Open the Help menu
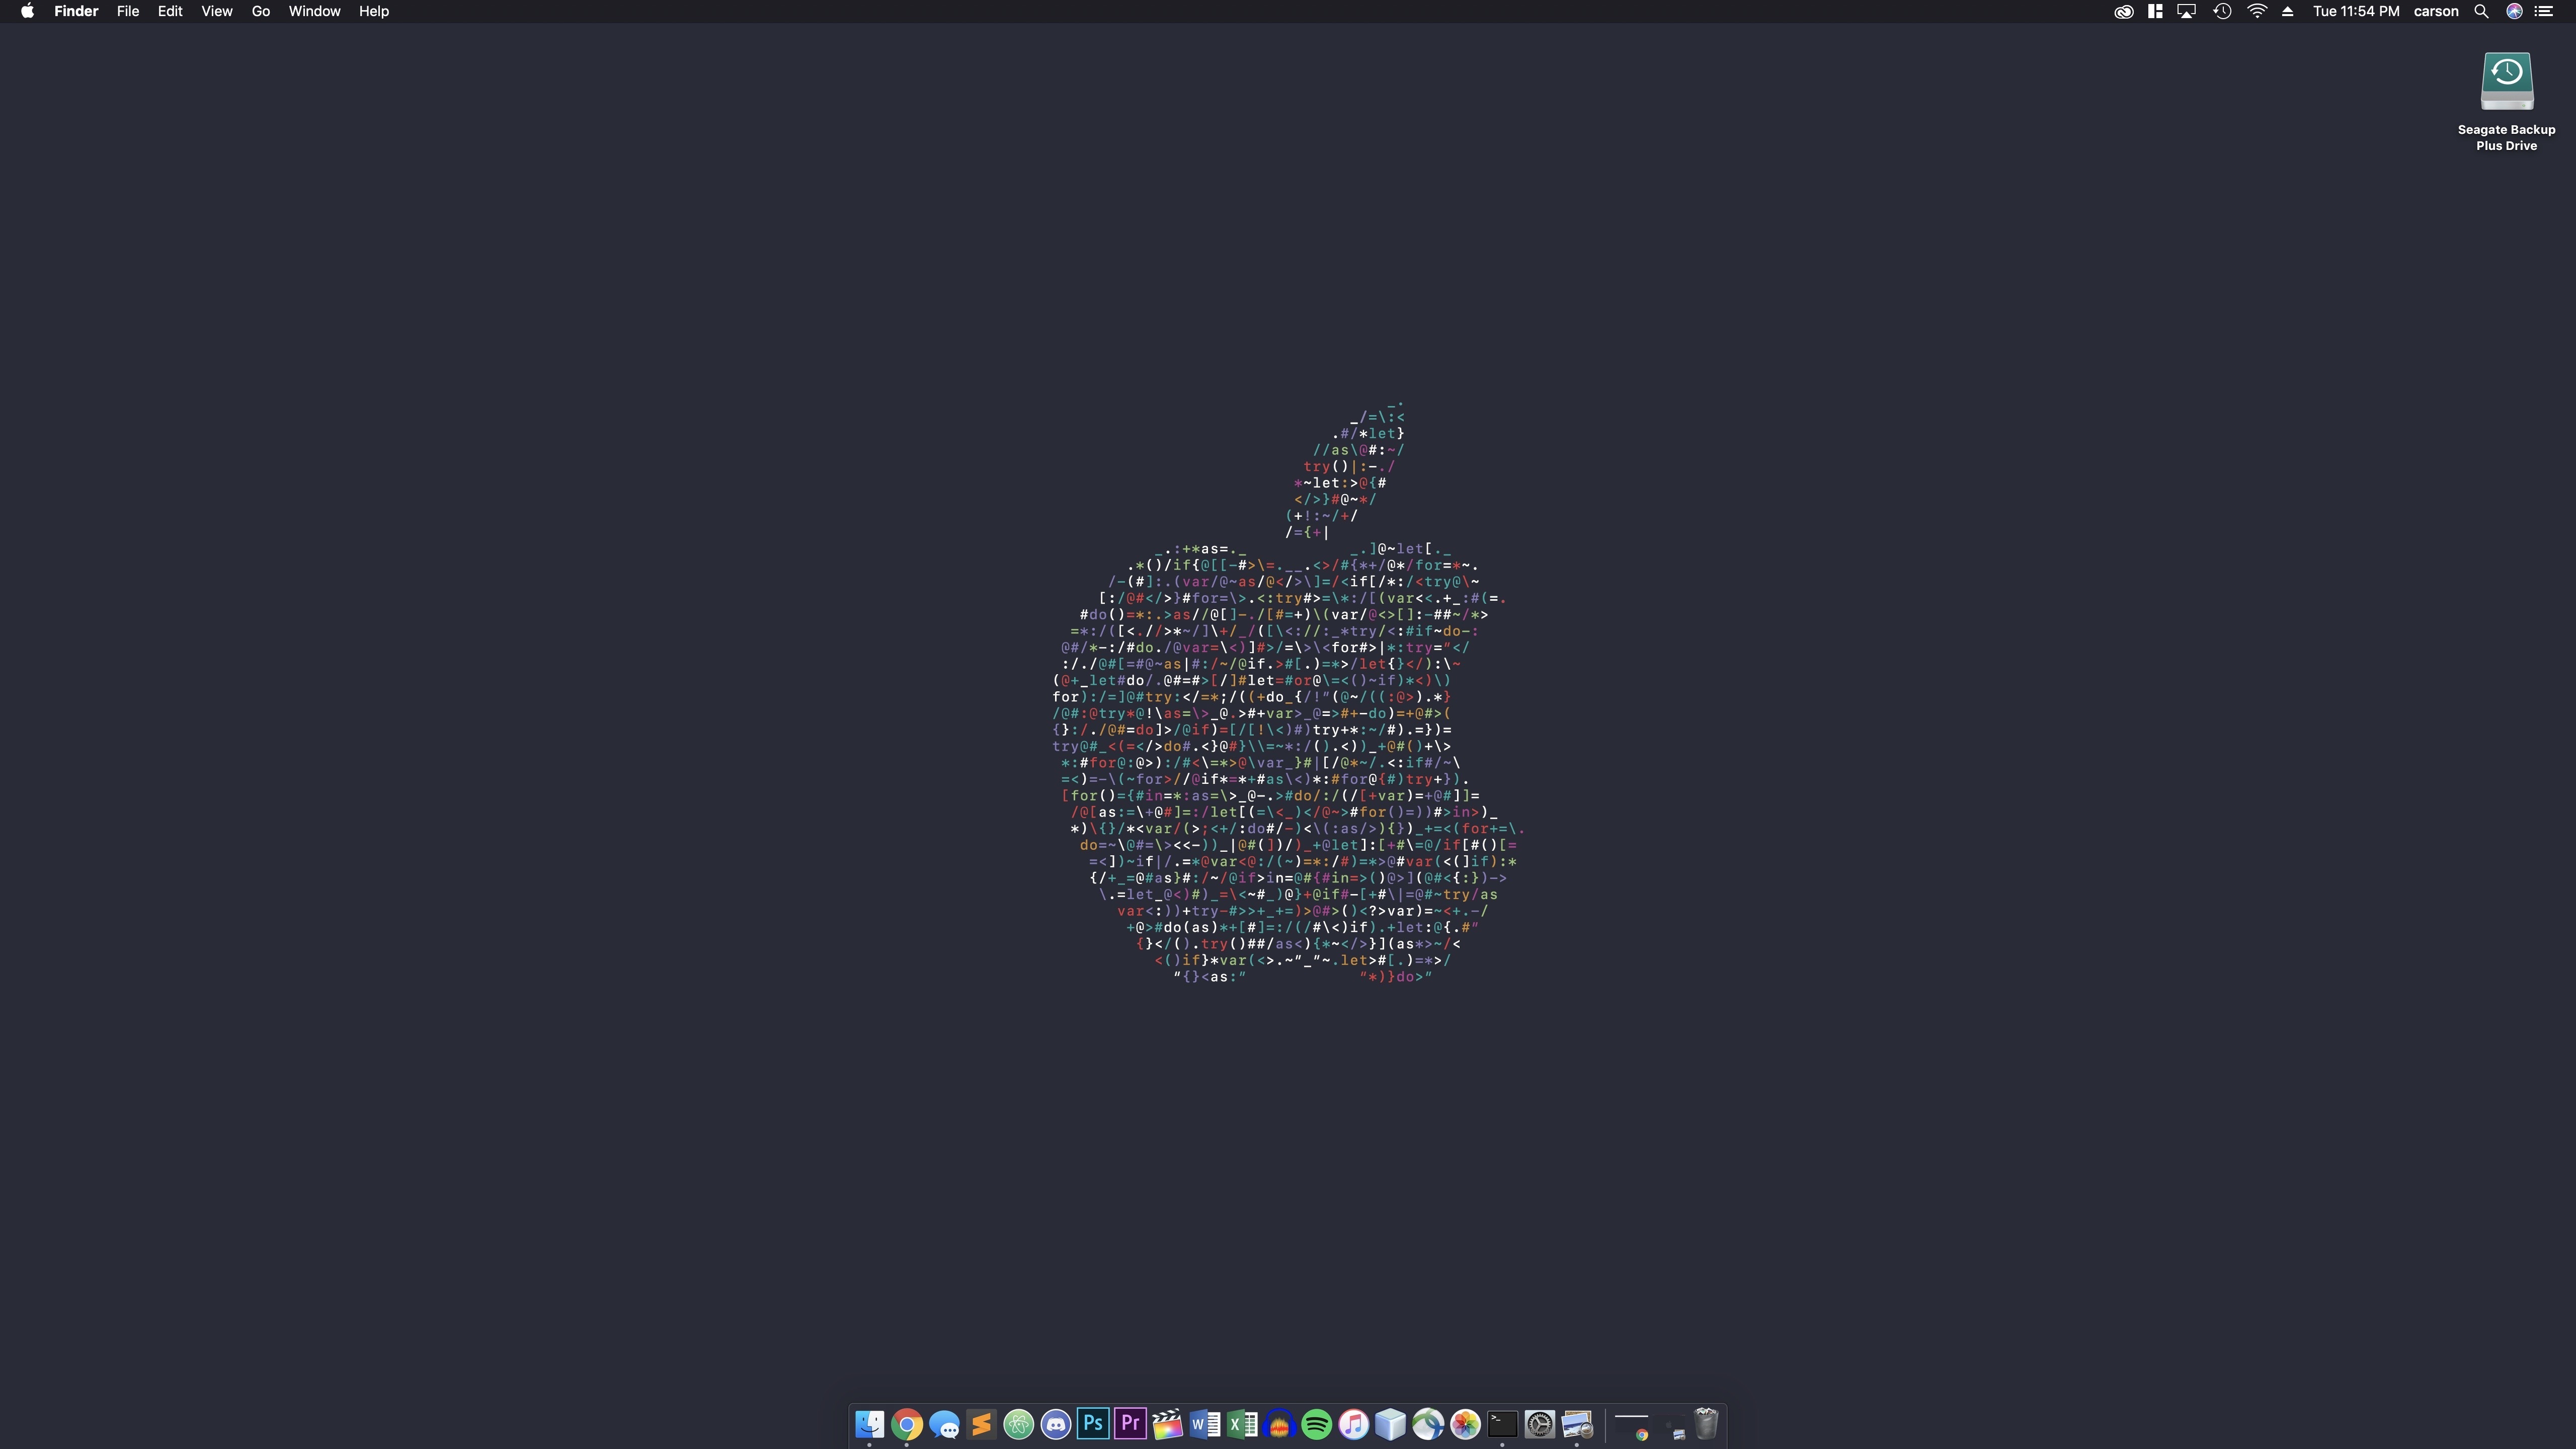2576x1449 pixels. [374, 11]
